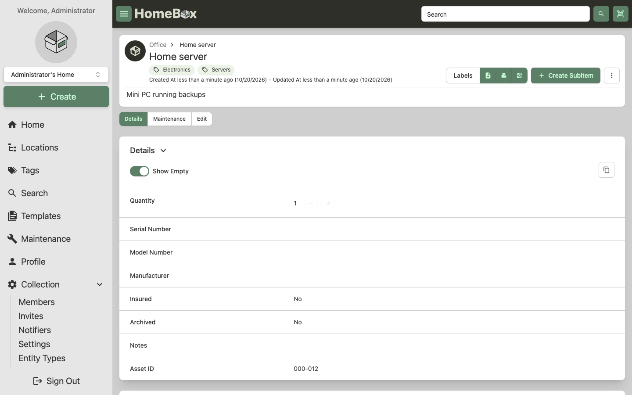Image resolution: width=632 pixels, height=395 pixels.
Task: Open Locations in the sidebar
Action: pyautogui.click(x=56, y=147)
